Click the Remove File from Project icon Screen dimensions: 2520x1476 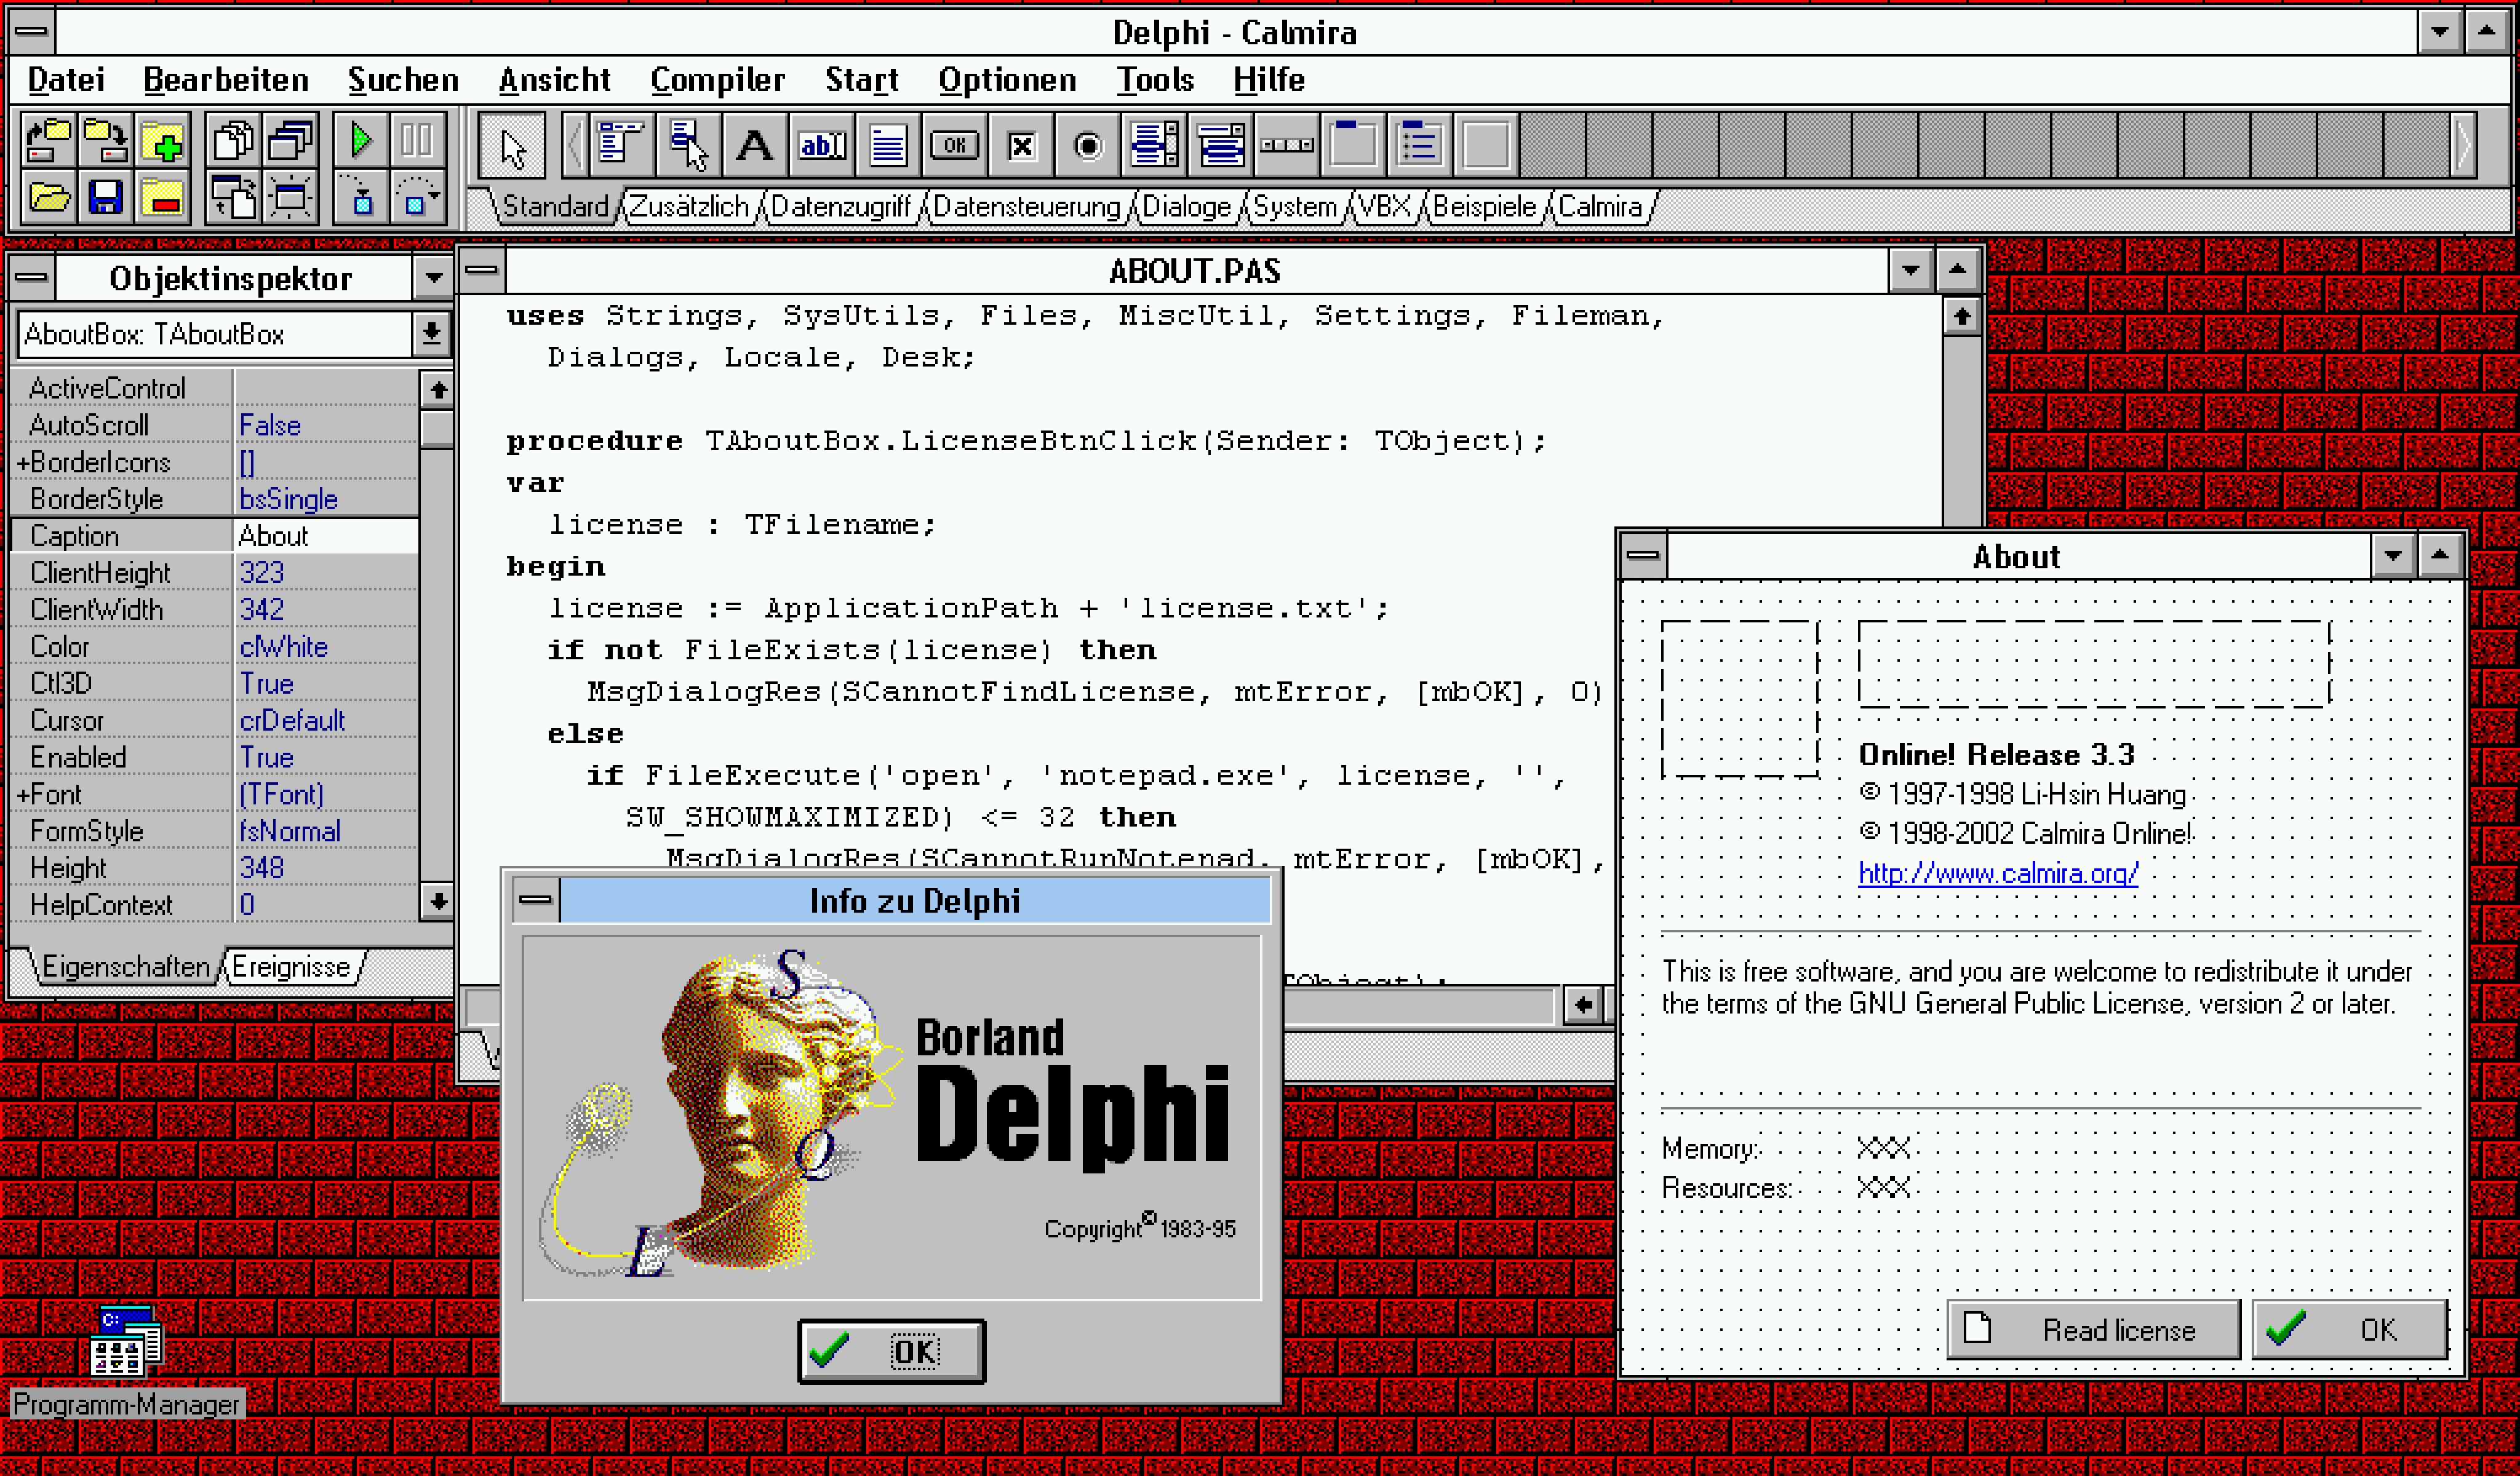(x=162, y=197)
